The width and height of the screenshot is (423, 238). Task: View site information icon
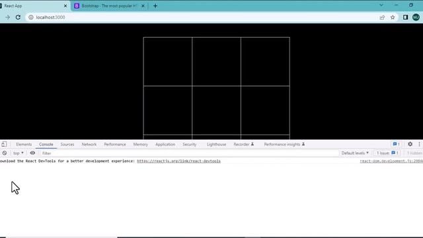(31, 17)
